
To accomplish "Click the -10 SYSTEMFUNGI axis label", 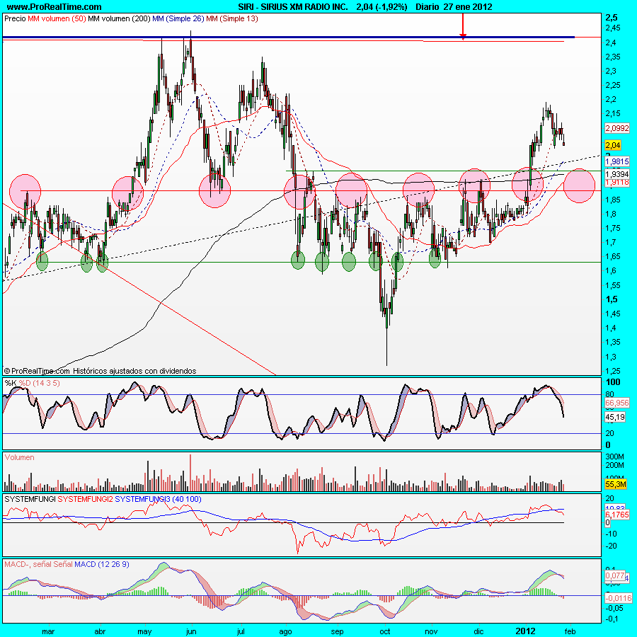I will click(611, 534).
